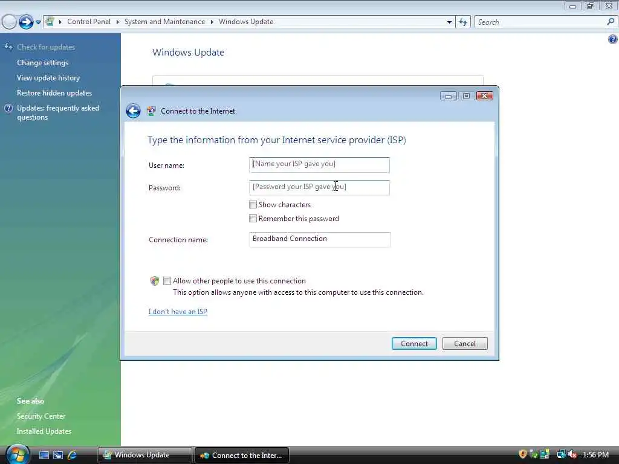Enable Show characters checkbox
This screenshot has height=464, width=619.
point(253,204)
